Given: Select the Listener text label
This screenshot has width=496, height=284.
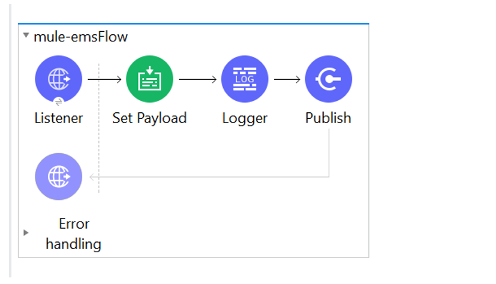Looking at the screenshot, I should point(58,118).
